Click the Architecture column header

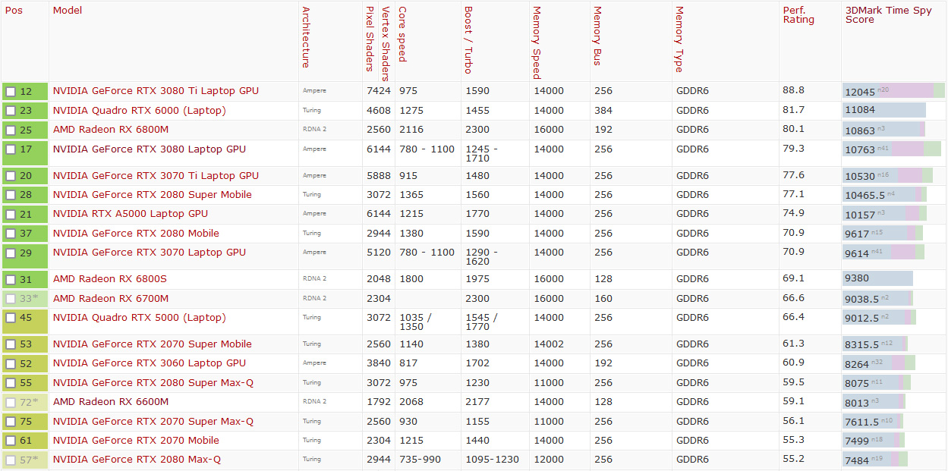click(306, 37)
